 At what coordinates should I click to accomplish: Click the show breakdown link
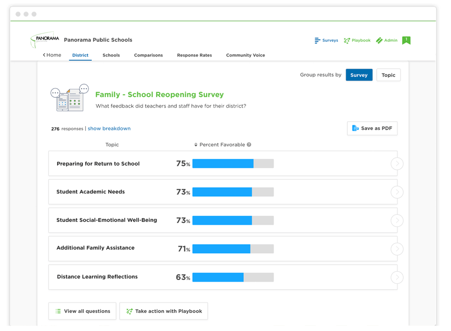[x=109, y=129]
